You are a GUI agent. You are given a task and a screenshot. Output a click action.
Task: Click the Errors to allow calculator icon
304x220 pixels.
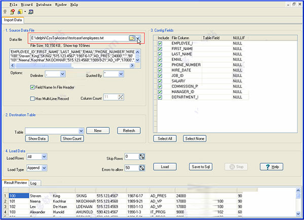pyautogui.click(x=142, y=167)
